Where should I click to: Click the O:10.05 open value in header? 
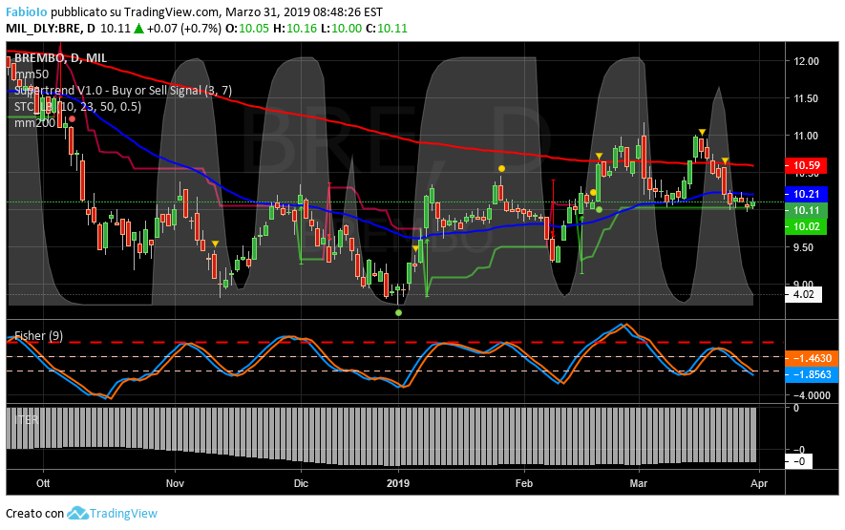pos(247,29)
